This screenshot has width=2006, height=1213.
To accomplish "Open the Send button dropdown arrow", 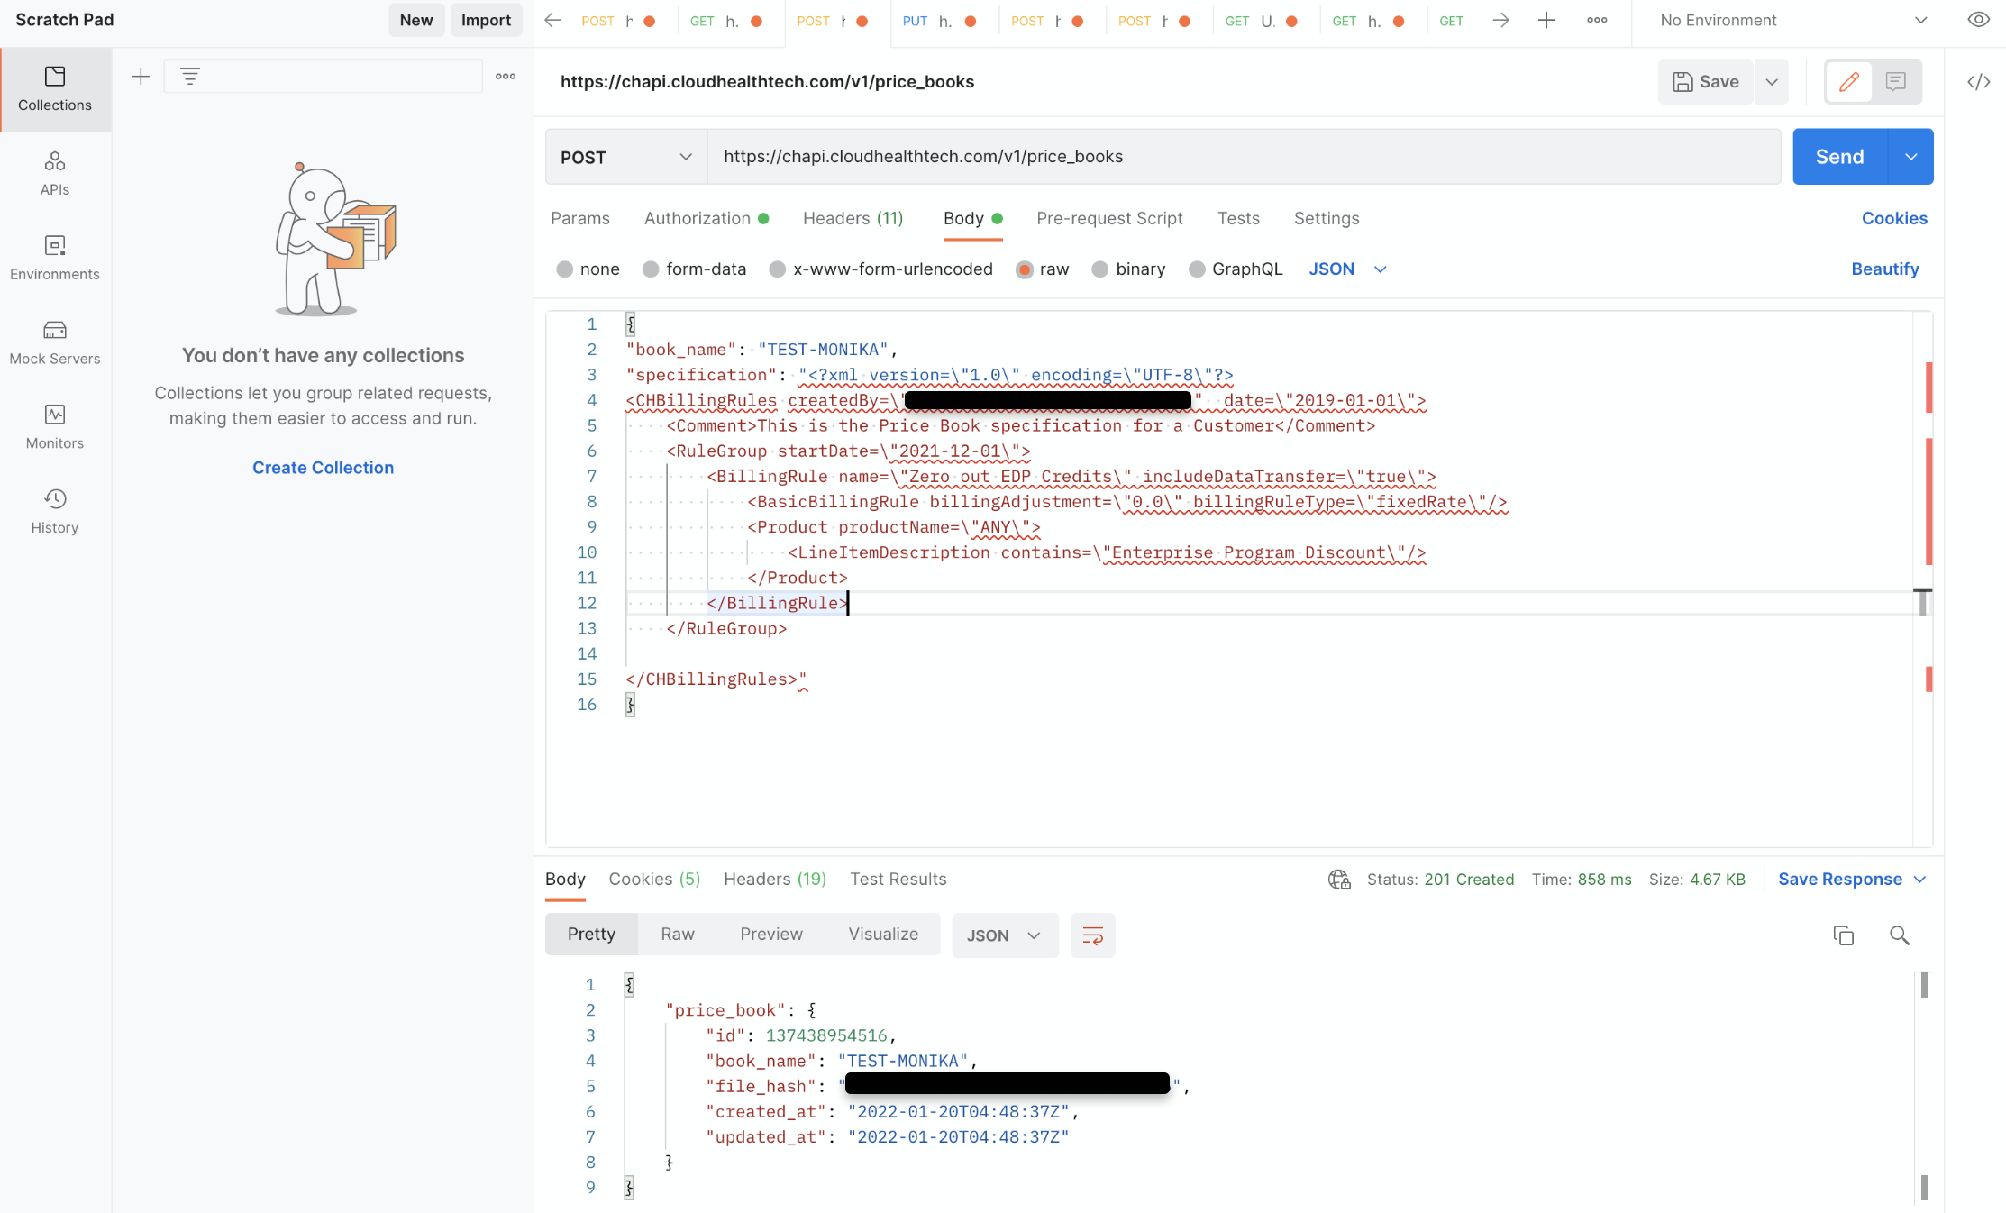I will coord(1910,157).
